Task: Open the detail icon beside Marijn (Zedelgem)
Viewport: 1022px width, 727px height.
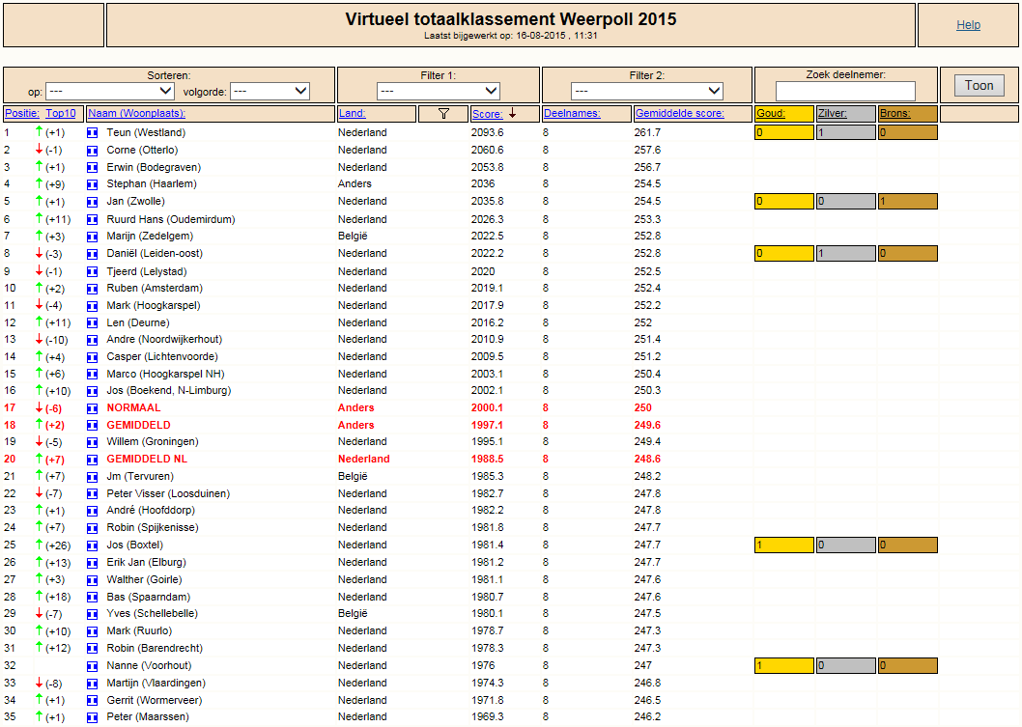Action: [x=93, y=237]
